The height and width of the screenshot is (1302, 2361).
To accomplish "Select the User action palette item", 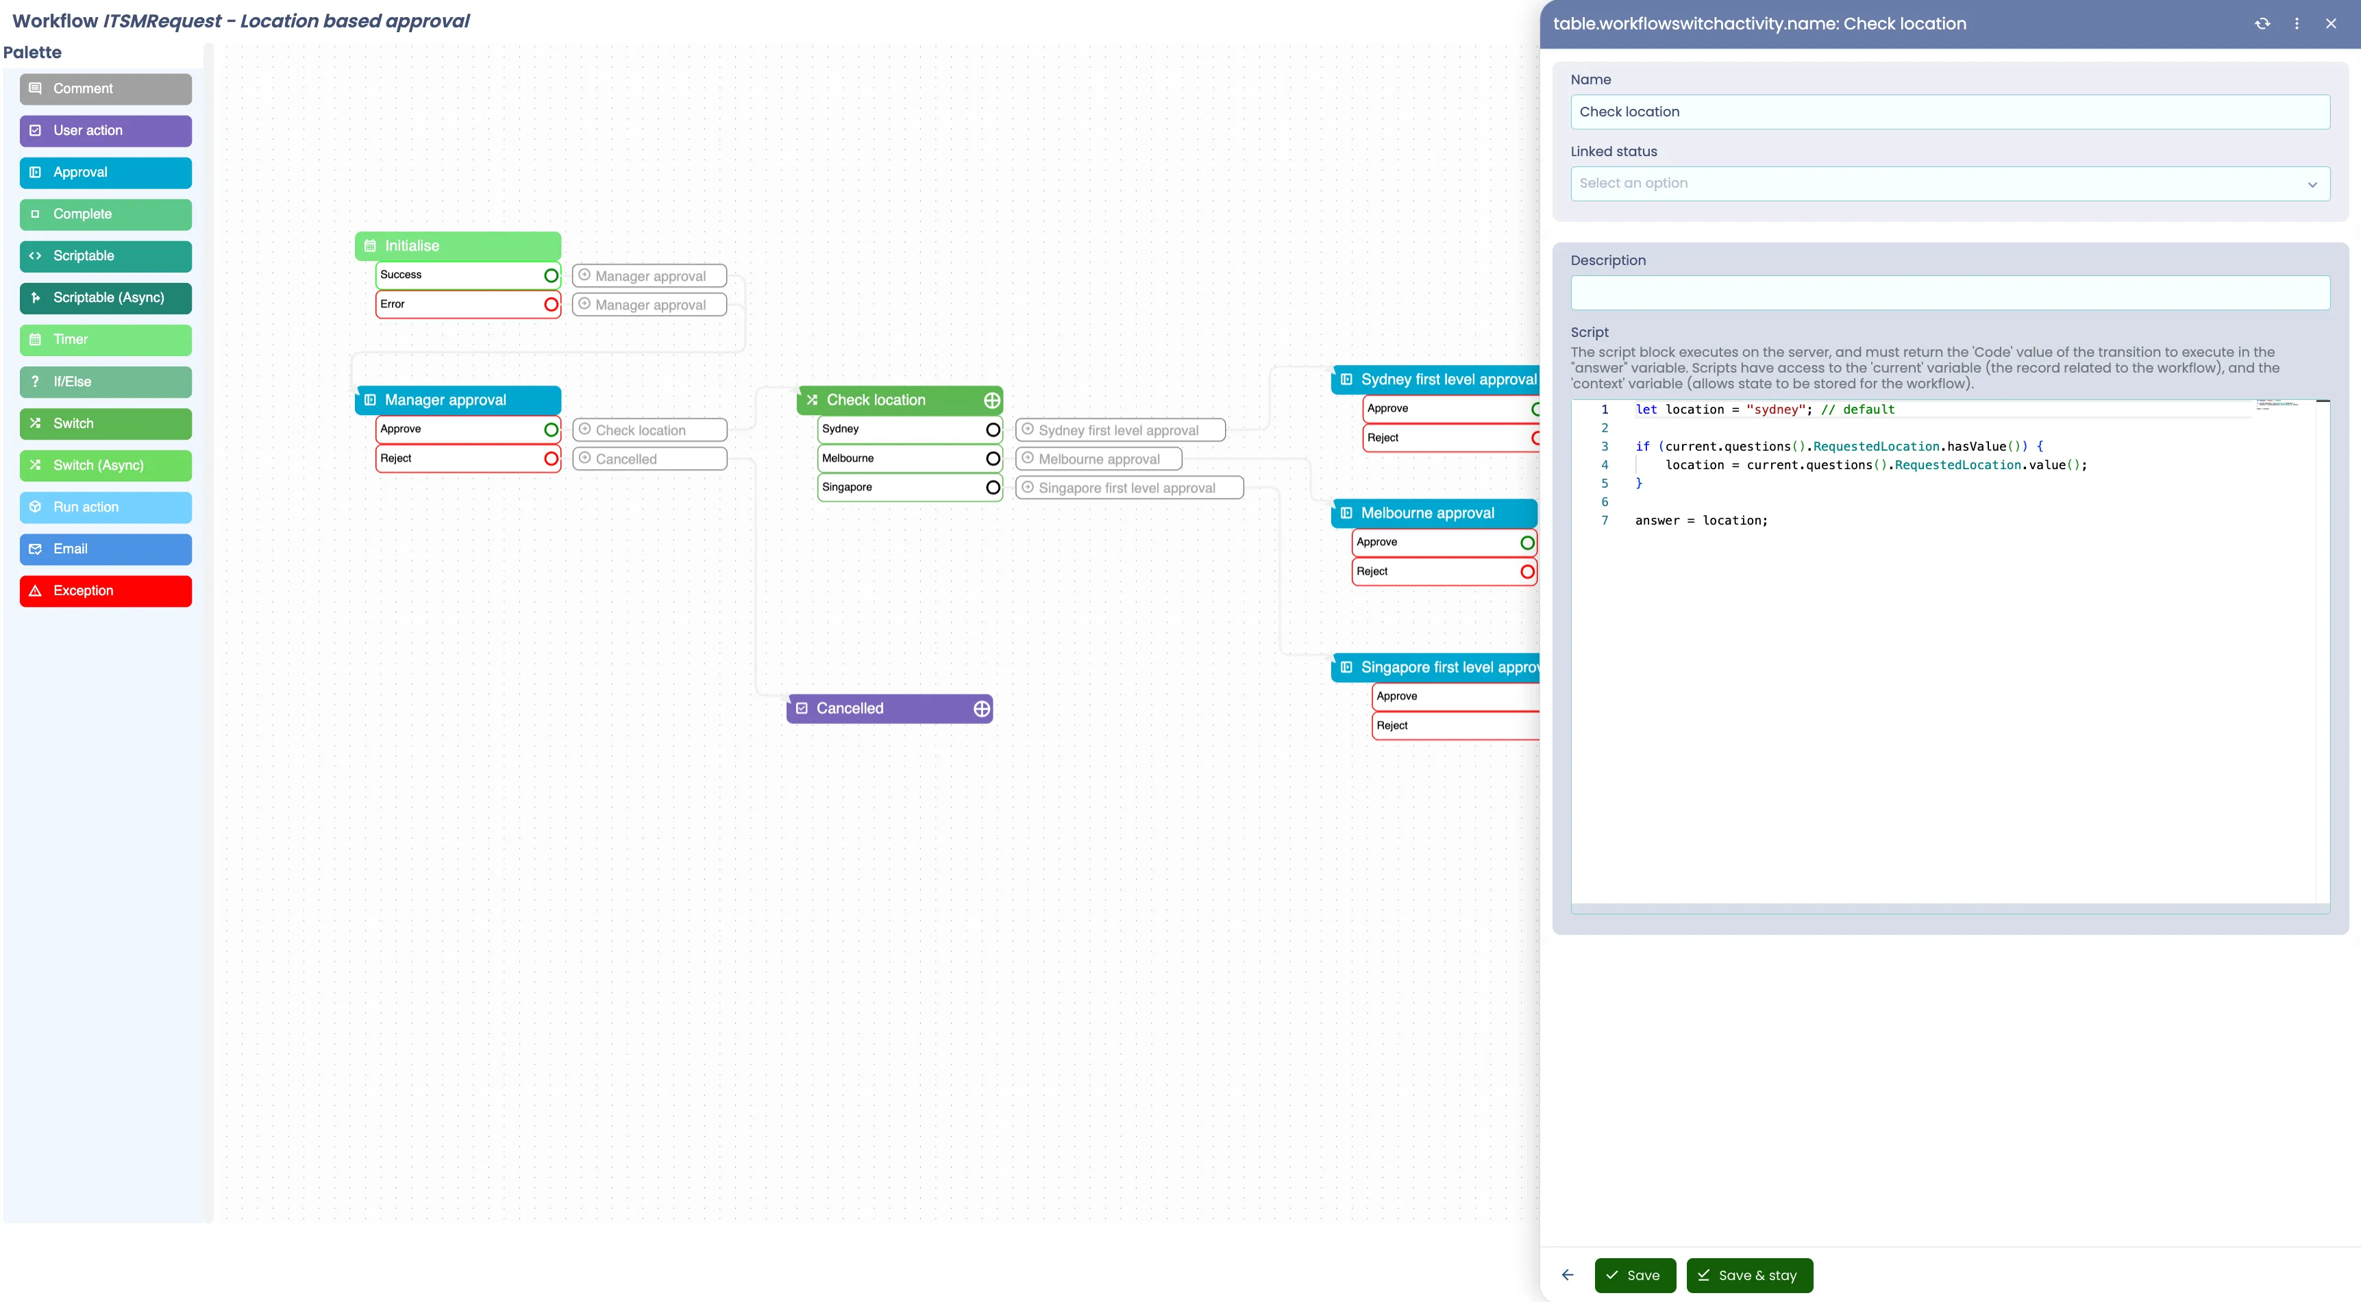I will [x=106, y=131].
